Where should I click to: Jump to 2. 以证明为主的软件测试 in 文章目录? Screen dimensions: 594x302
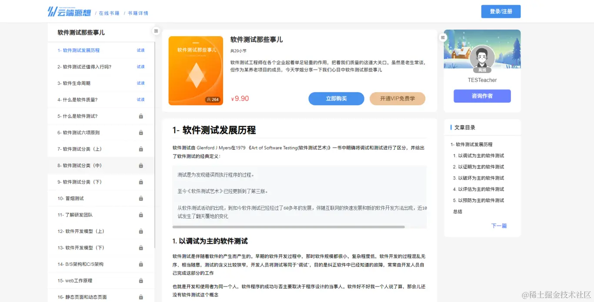[478, 167]
